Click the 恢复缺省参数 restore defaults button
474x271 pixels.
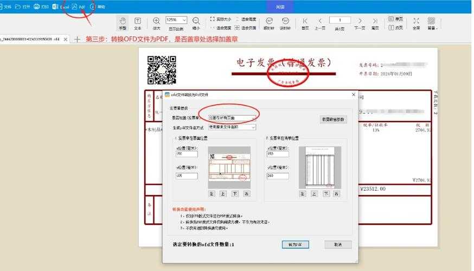(x=333, y=119)
